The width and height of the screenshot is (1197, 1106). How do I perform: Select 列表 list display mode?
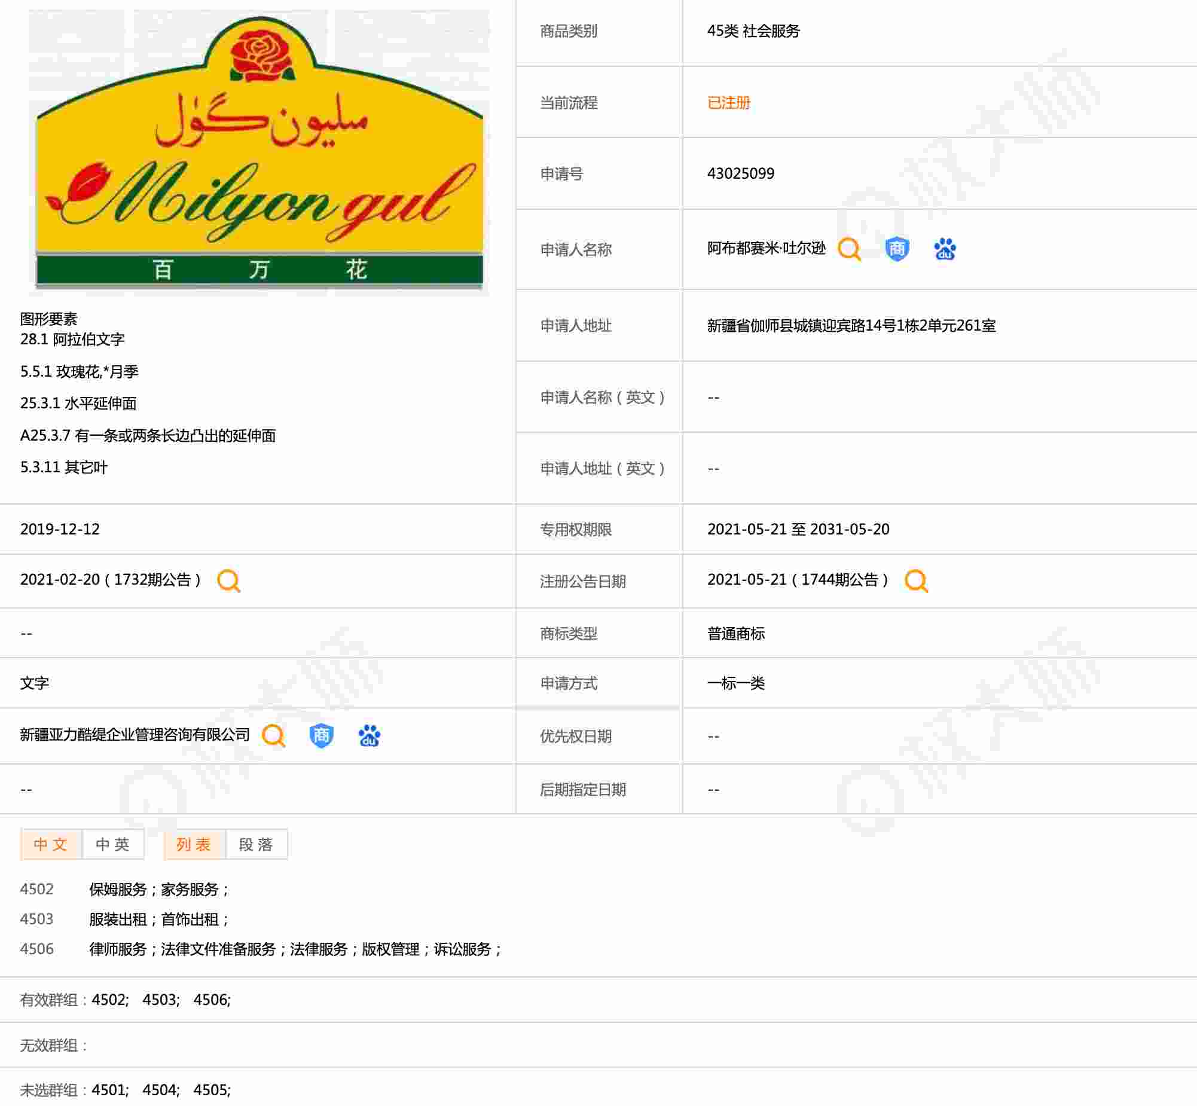[x=194, y=845]
